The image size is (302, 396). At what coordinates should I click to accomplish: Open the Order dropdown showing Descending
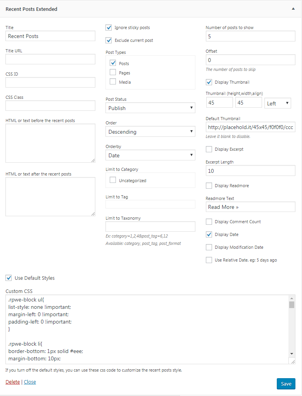[x=150, y=132]
